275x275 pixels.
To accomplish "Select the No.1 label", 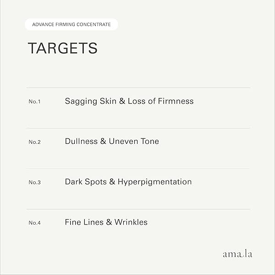I will coord(34,102).
